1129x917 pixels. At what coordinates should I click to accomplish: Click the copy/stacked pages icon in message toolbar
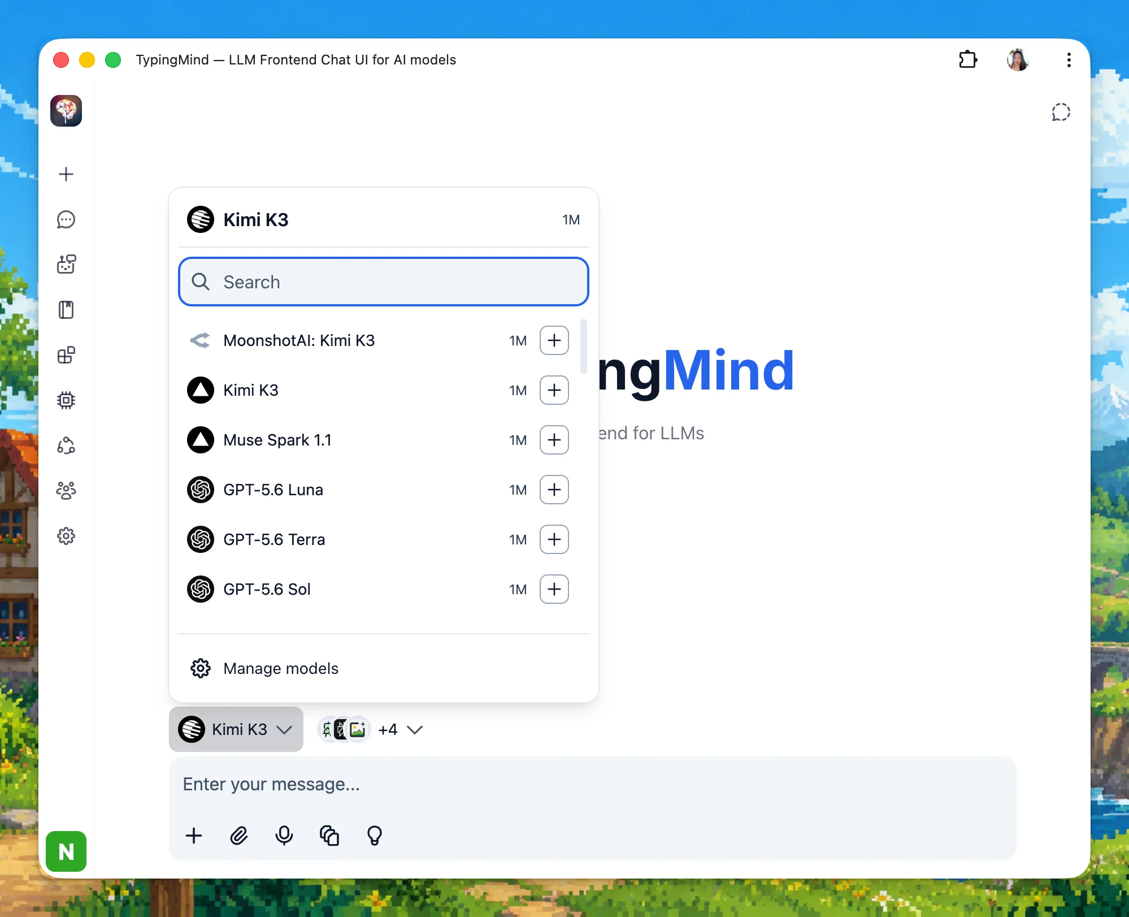[x=329, y=836]
